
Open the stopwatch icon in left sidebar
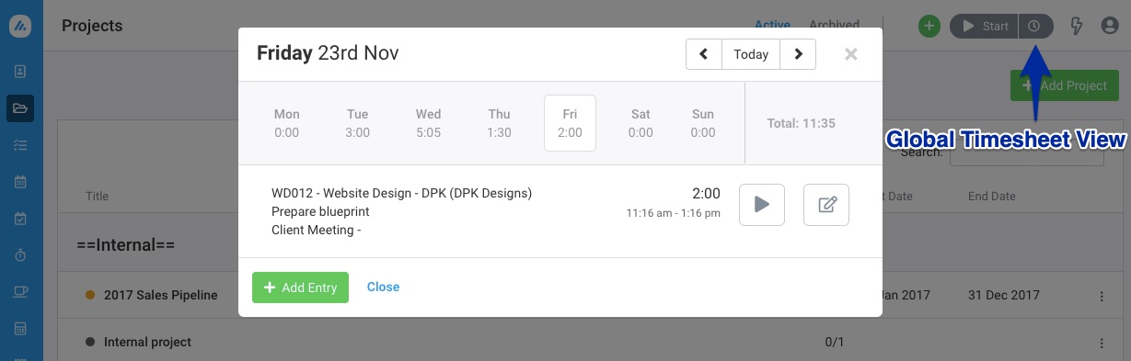tap(20, 255)
